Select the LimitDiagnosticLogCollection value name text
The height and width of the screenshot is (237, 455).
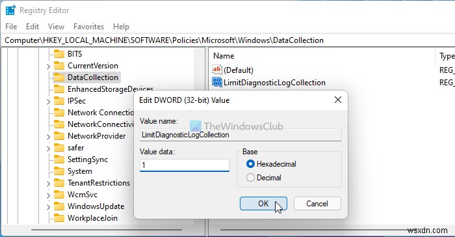click(274, 82)
